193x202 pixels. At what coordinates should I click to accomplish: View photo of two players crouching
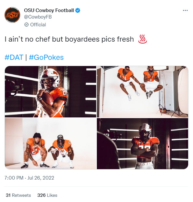[x=50, y=144]
